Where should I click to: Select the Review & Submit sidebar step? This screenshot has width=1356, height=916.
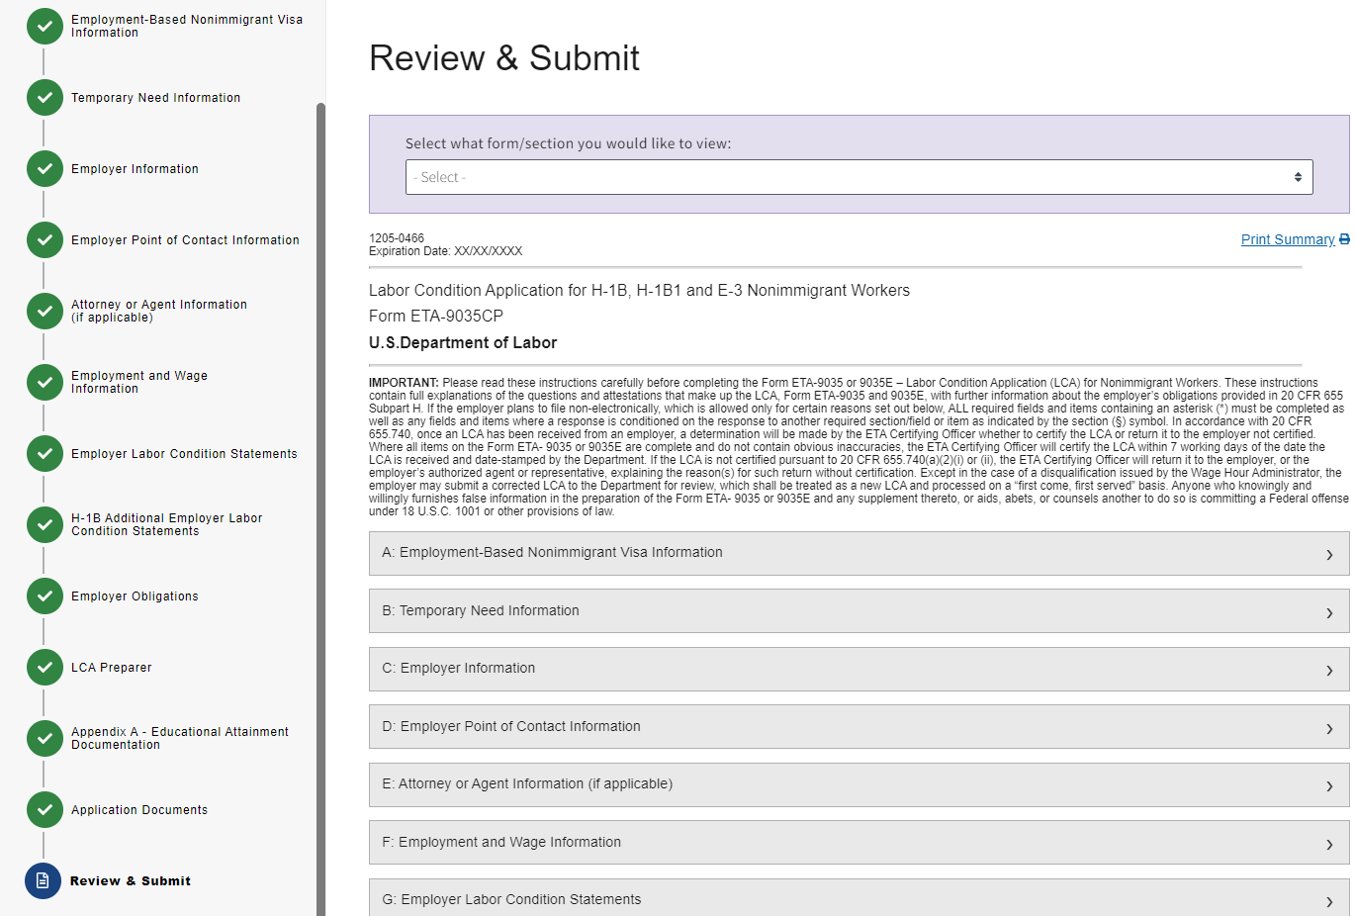(x=131, y=881)
